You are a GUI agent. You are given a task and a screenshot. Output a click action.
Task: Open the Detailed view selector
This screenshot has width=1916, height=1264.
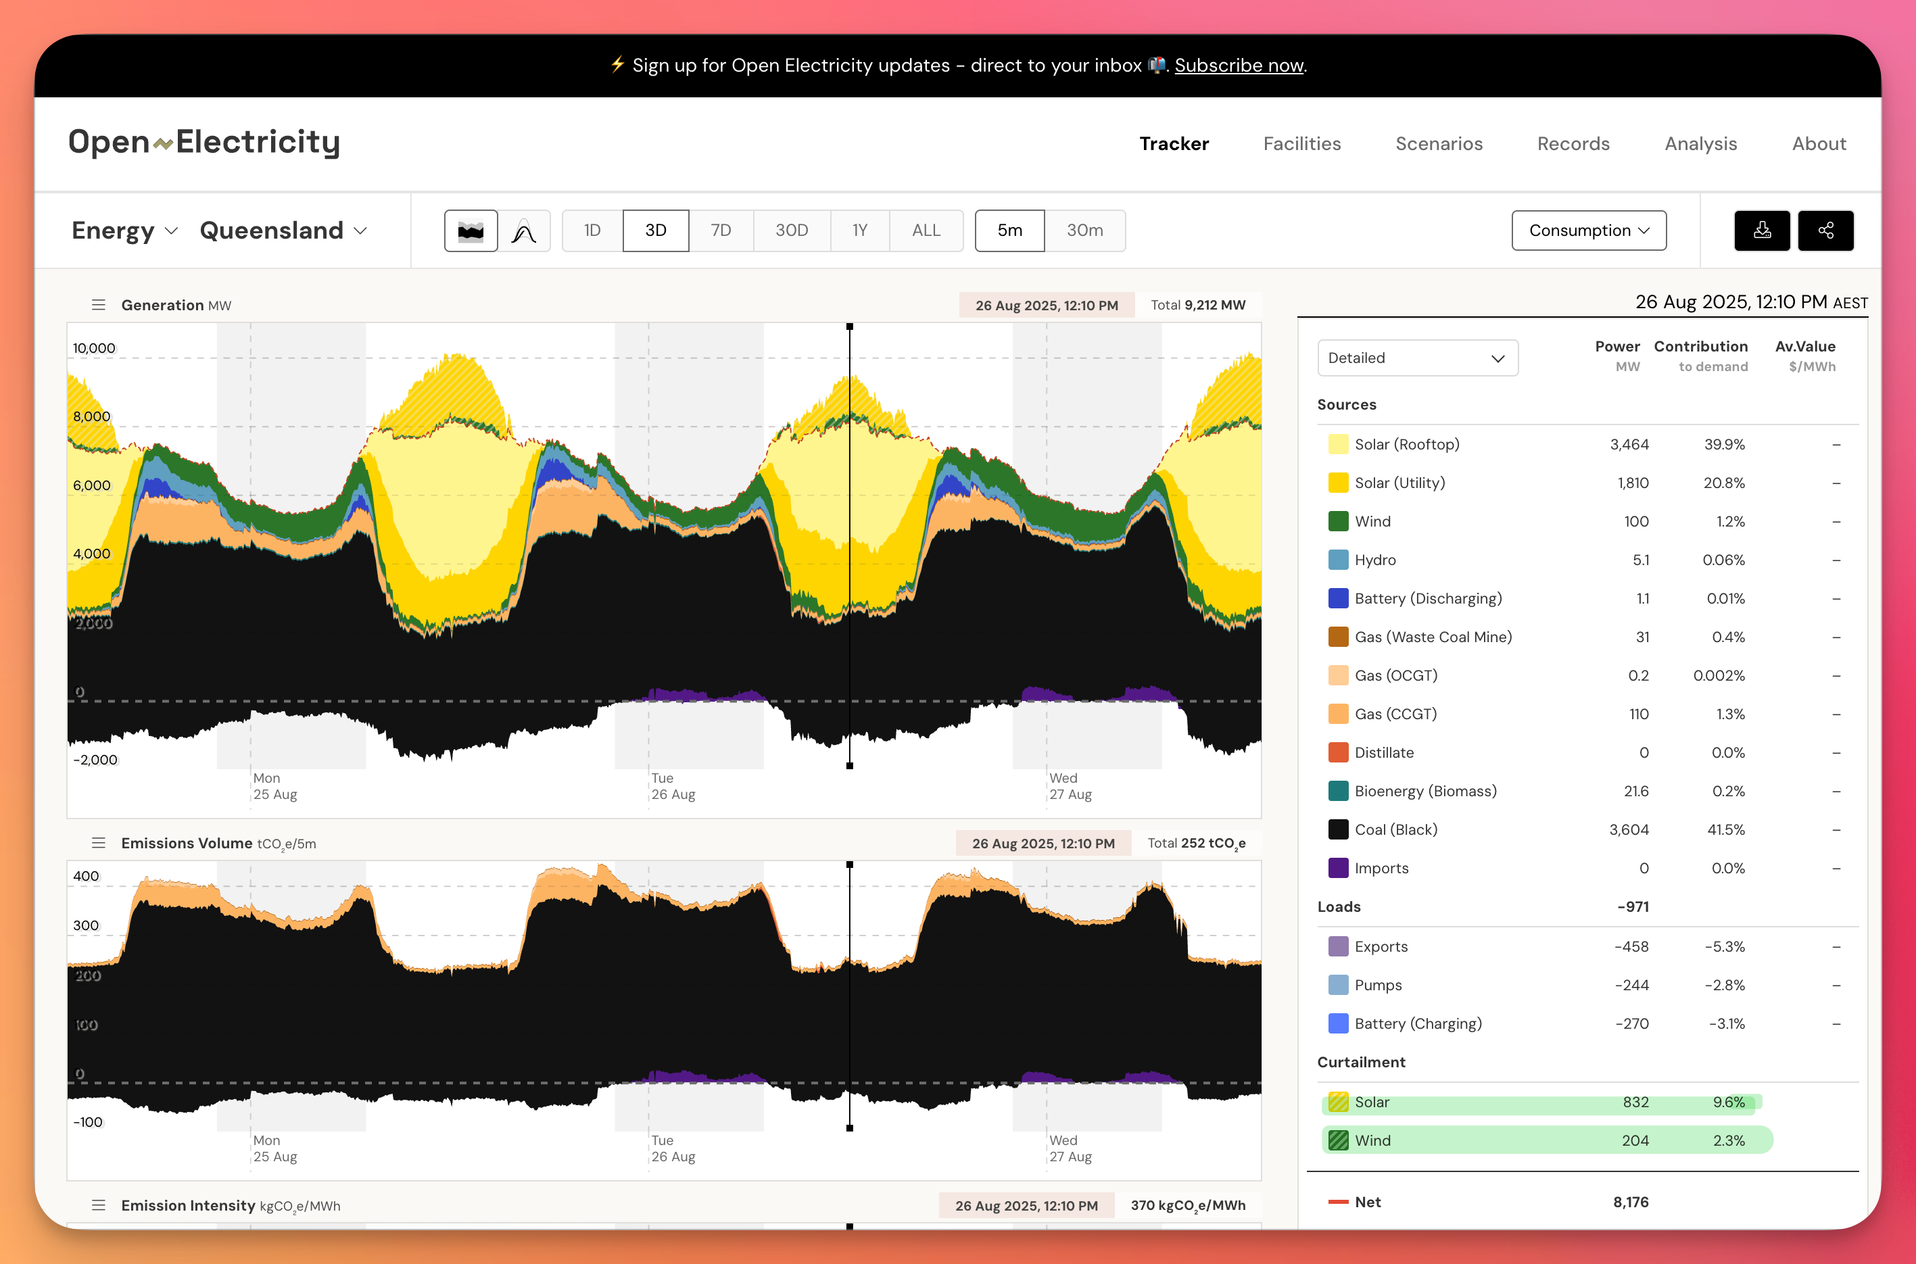click(1417, 359)
